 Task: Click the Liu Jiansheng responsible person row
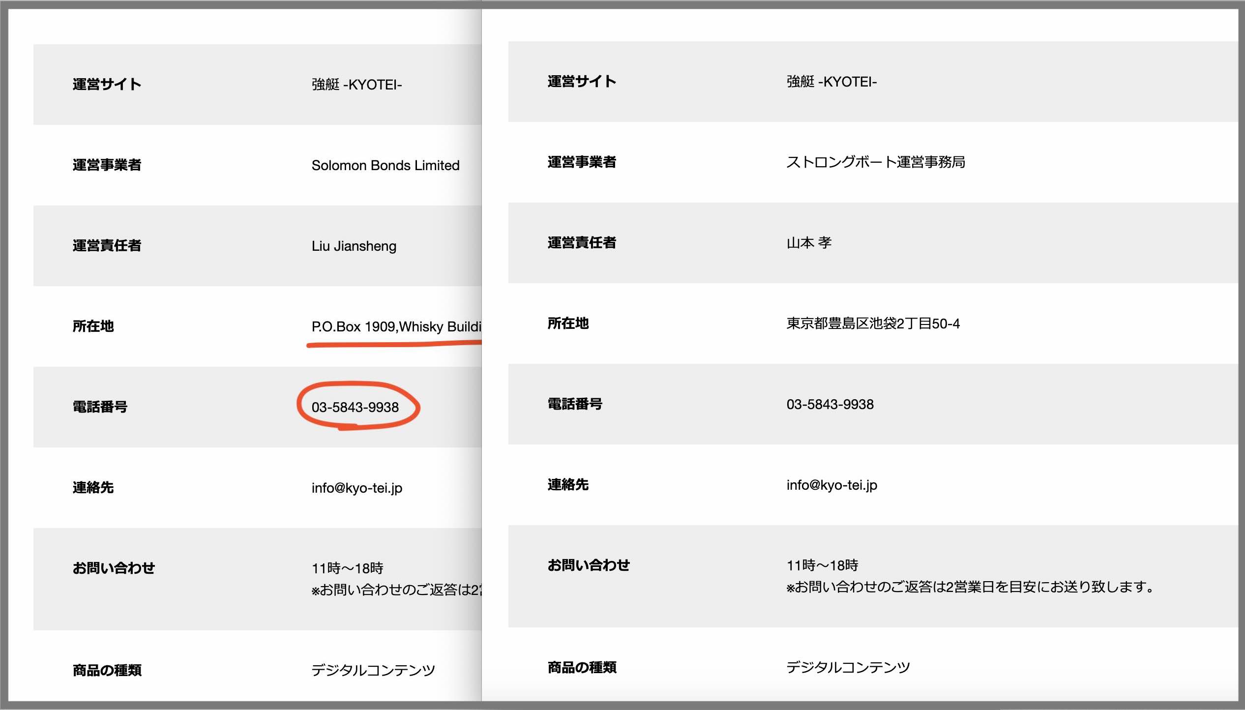tap(354, 246)
